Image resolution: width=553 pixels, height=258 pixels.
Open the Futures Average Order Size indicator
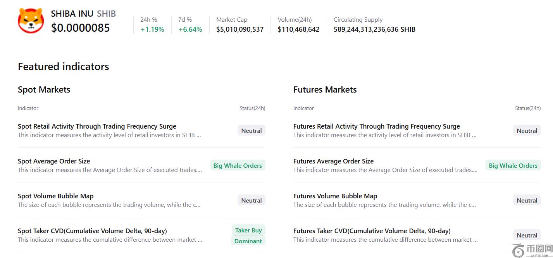(x=333, y=161)
